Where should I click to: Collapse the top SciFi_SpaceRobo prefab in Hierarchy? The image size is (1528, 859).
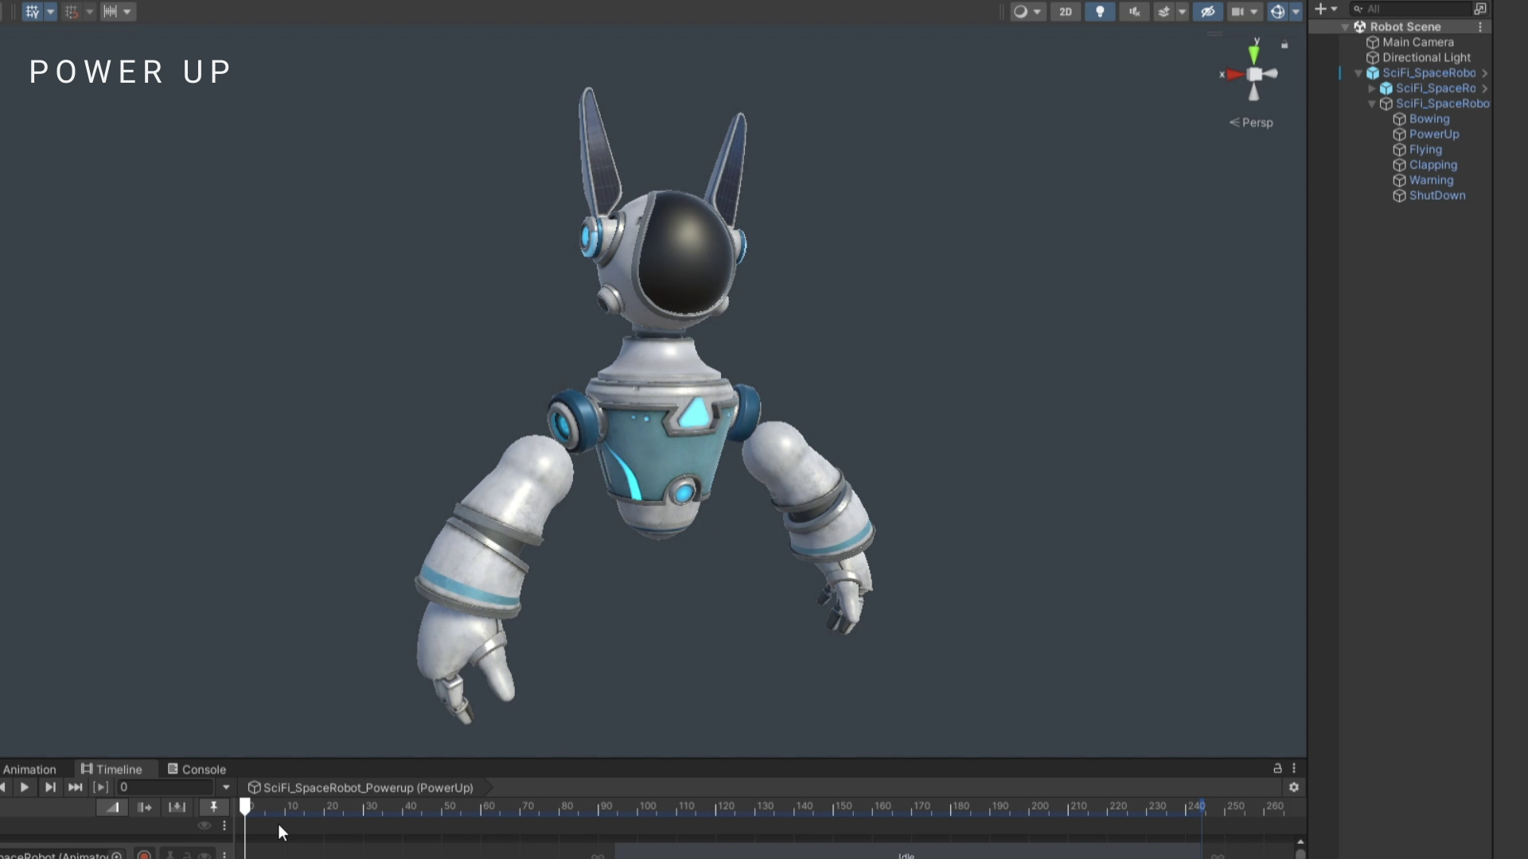[1358, 73]
